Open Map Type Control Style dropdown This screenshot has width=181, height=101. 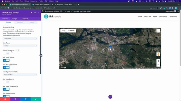point(20,75)
